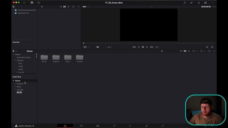The height and width of the screenshot is (128, 228).
Task: Select Macintosh HD in media storage
Action: (23, 13)
